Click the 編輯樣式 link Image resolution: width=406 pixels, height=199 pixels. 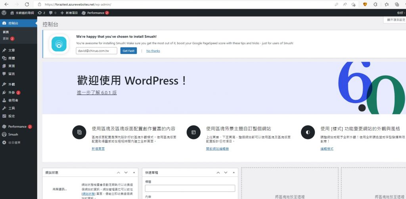(327, 149)
